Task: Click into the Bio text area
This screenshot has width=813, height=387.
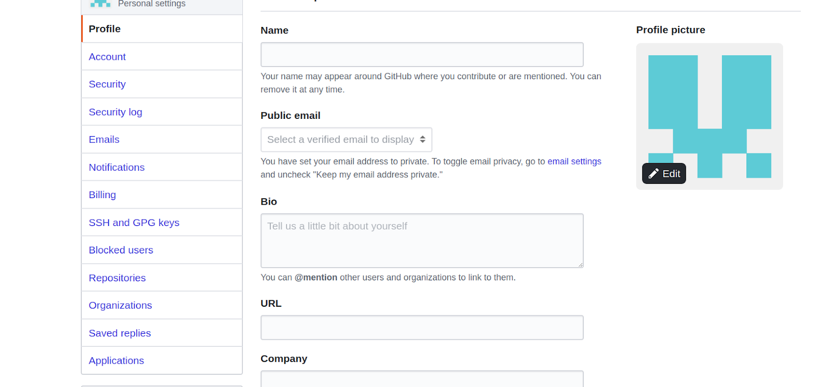Action: [422, 241]
